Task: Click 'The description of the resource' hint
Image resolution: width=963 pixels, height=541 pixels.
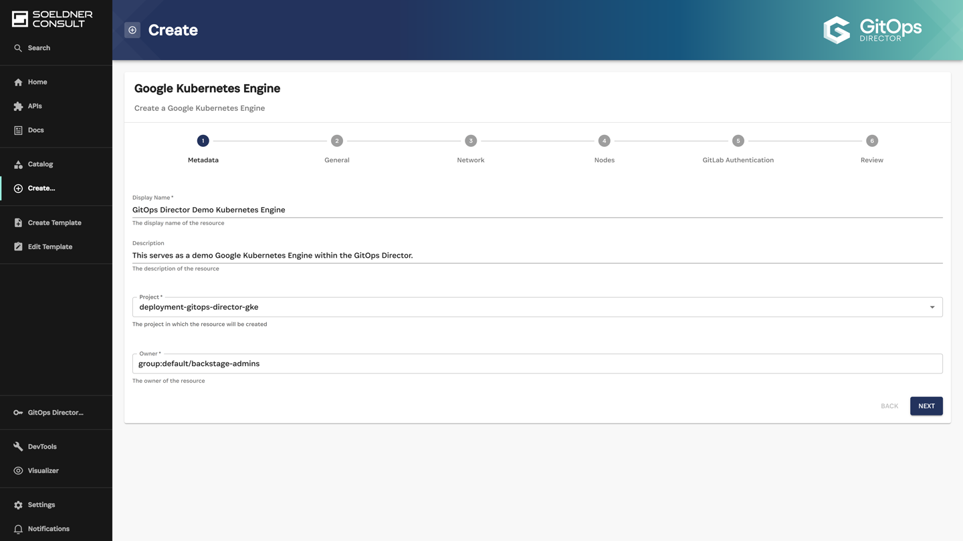Action: point(176,268)
